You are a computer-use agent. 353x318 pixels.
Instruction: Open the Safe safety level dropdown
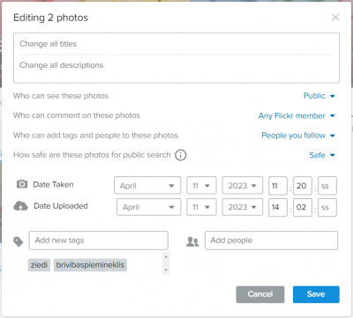pos(322,155)
